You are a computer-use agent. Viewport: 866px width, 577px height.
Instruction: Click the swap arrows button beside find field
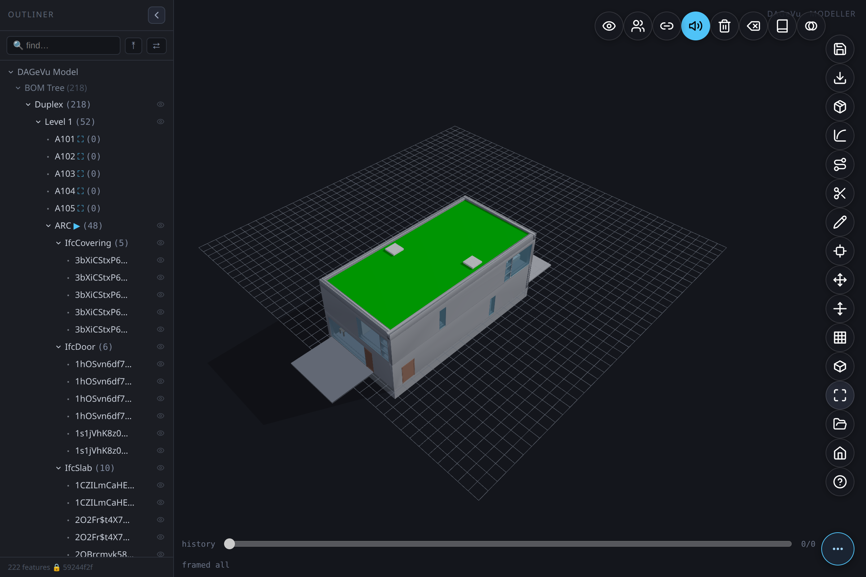(157, 46)
